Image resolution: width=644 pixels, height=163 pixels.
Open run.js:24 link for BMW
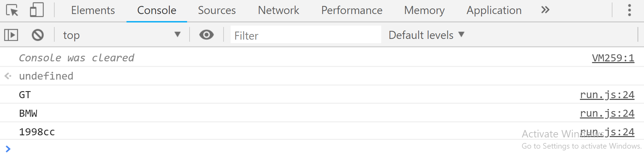607,114
